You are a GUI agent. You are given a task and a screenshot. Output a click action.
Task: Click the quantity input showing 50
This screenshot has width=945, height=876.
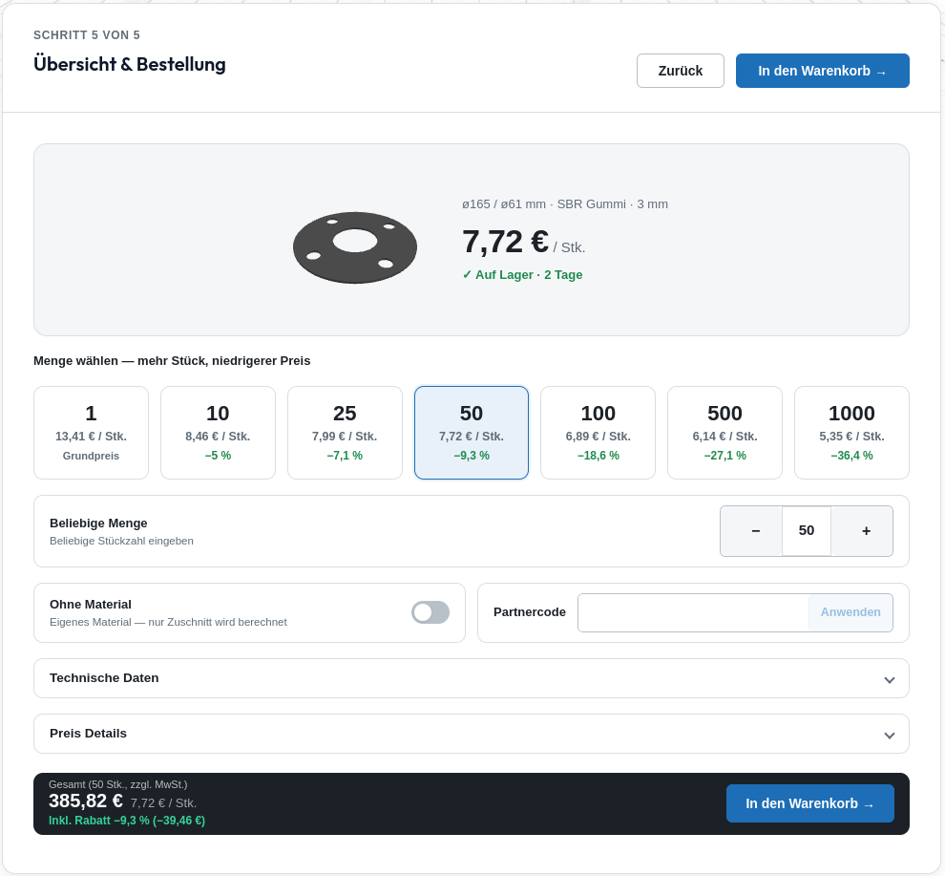point(807,531)
